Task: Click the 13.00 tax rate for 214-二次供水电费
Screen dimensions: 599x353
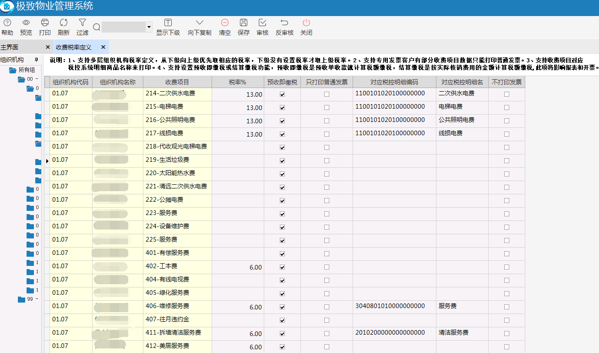Action: tap(238, 94)
